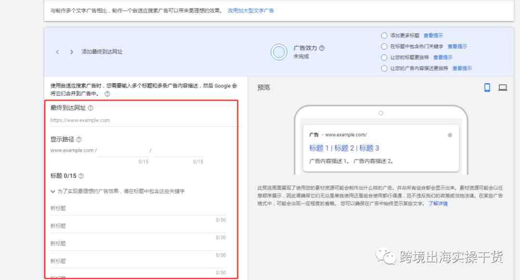Select 在标题中包含热门关键字 radio option
The width and height of the screenshot is (520, 280).
click(384, 46)
